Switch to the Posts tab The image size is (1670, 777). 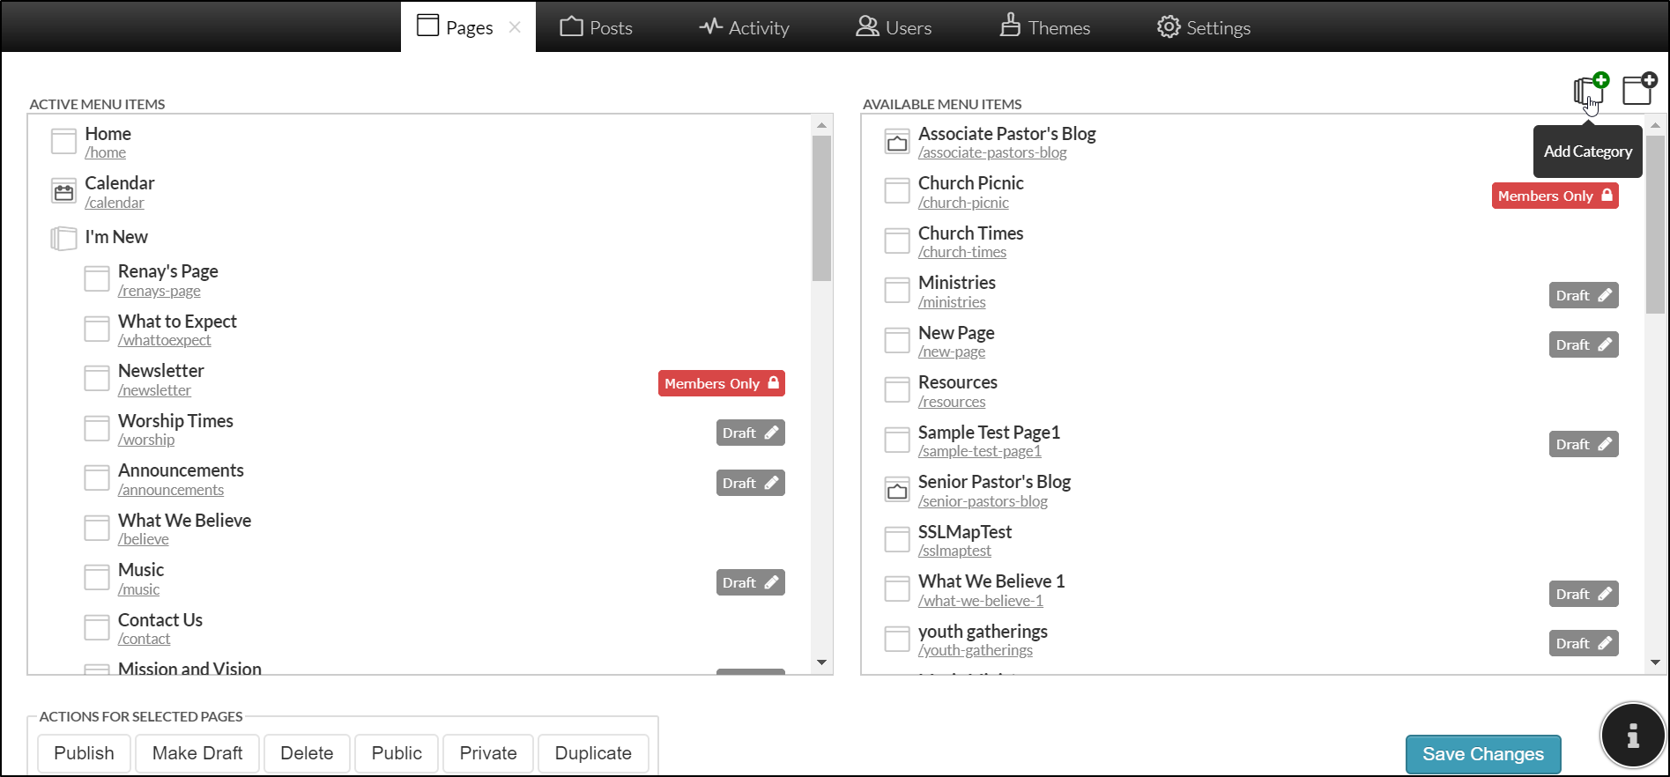[x=597, y=27]
